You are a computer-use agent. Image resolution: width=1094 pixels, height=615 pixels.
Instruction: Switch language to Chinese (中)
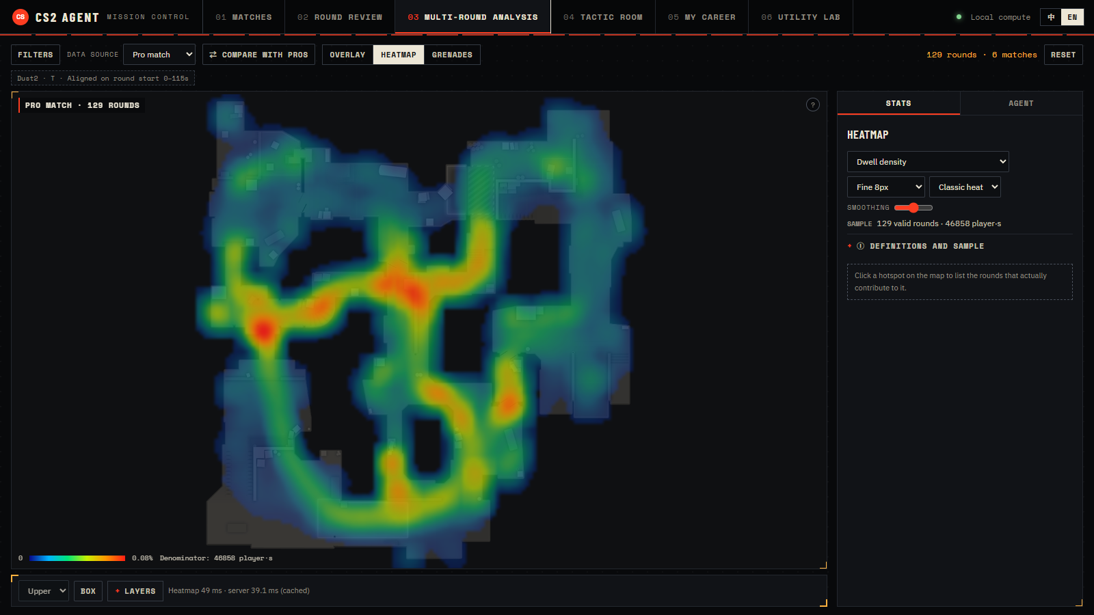pos(1051,17)
